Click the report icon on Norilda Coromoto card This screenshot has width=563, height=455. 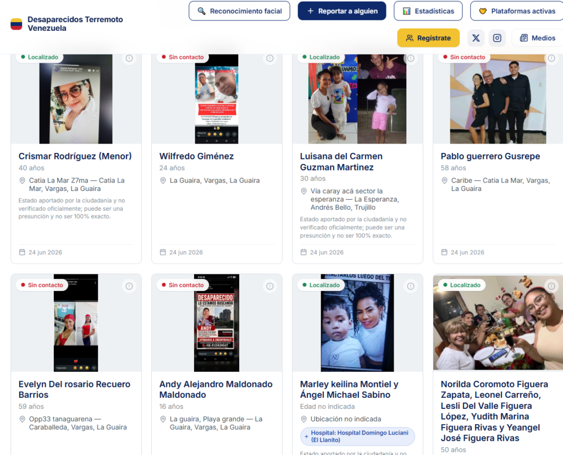pyautogui.click(x=551, y=286)
